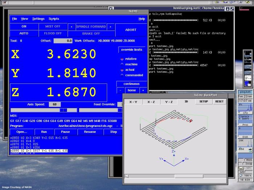
Task: Click the spindle increase '>' arrow button
Action: pyautogui.click(x=110, y=26)
